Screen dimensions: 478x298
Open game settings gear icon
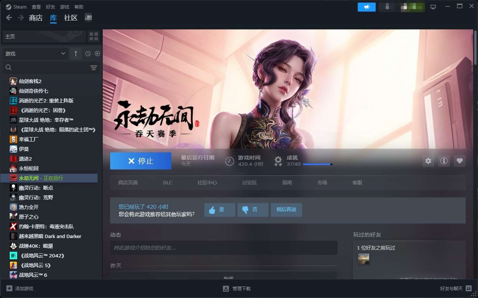coord(428,161)
